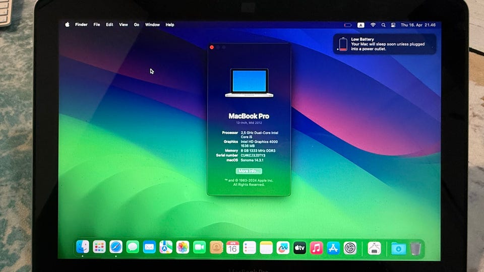484x272 pixels.
Task: Open the keyboard input source menu
Action: (360, 25)
